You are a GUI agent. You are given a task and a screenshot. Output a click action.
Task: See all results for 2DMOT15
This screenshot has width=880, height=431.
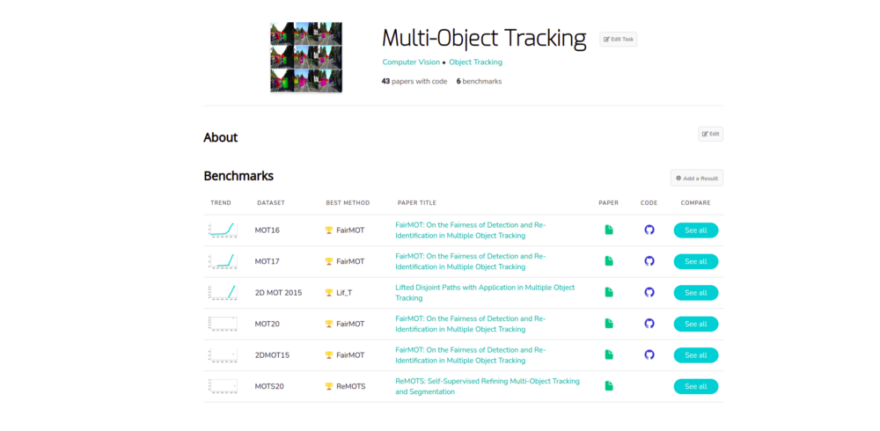[x=696, y=355]
